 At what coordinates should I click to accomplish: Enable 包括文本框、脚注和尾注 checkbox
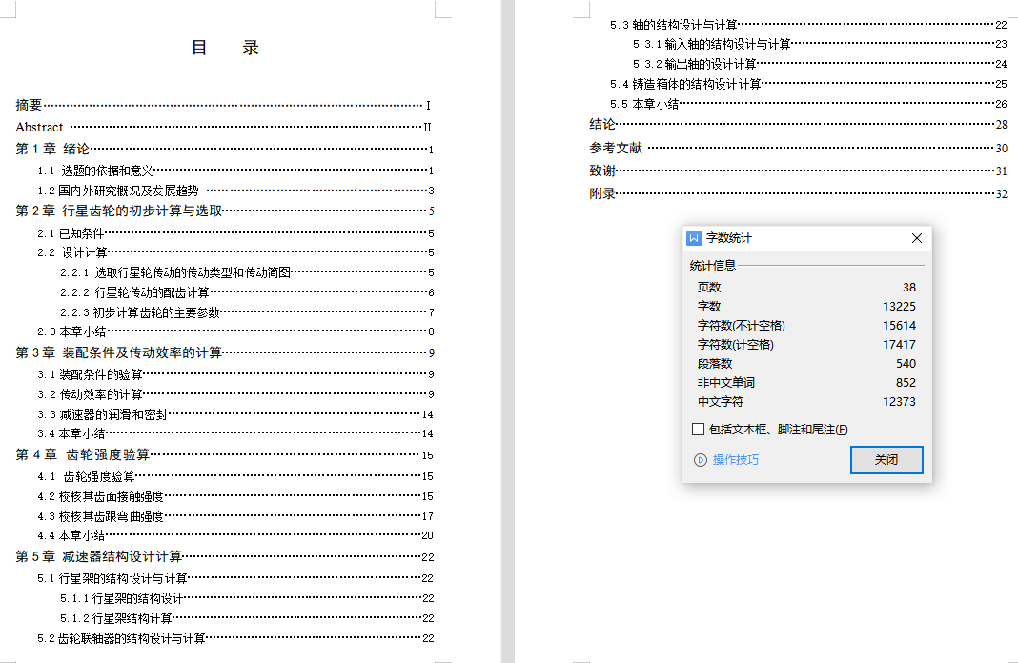pos(699,430)
